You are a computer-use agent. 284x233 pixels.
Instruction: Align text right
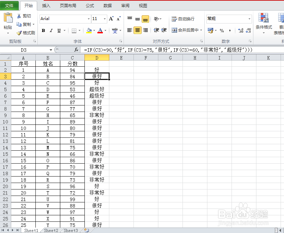coord(145,30)
